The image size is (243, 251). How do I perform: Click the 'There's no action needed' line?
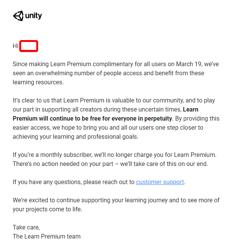click(x=110, y=164)
